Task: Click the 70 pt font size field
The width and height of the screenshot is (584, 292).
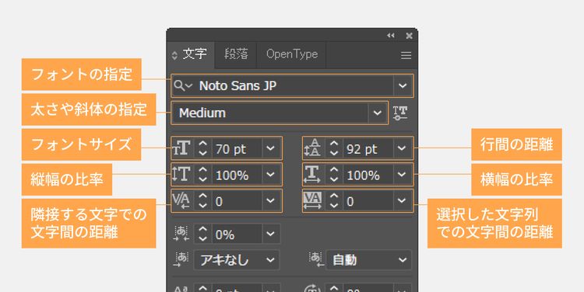Action: click(237, 148)
